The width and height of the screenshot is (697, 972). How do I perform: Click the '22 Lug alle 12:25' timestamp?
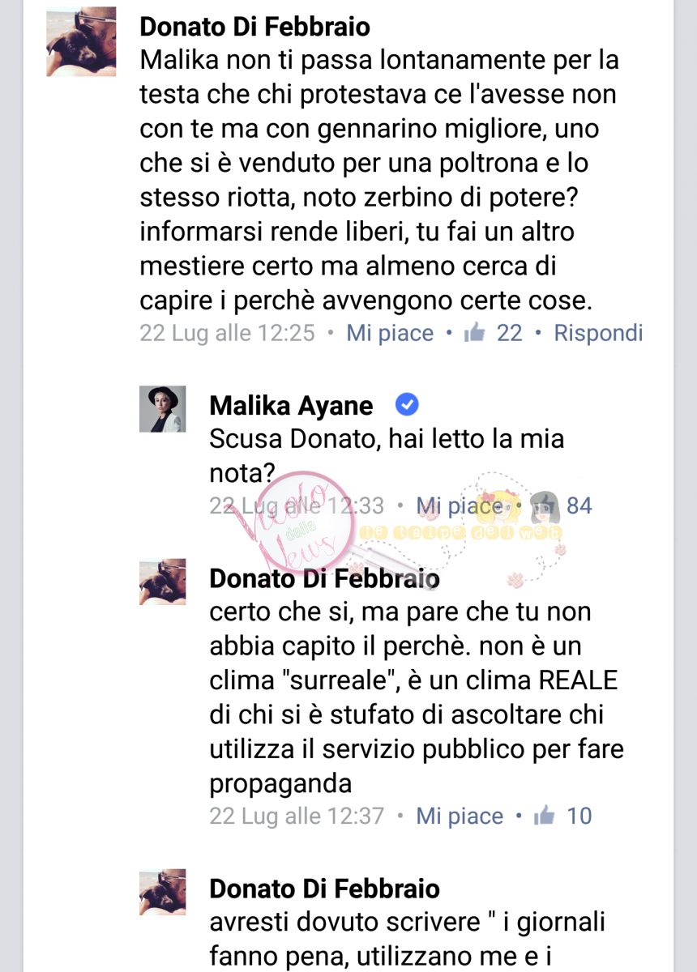[227, 333]
